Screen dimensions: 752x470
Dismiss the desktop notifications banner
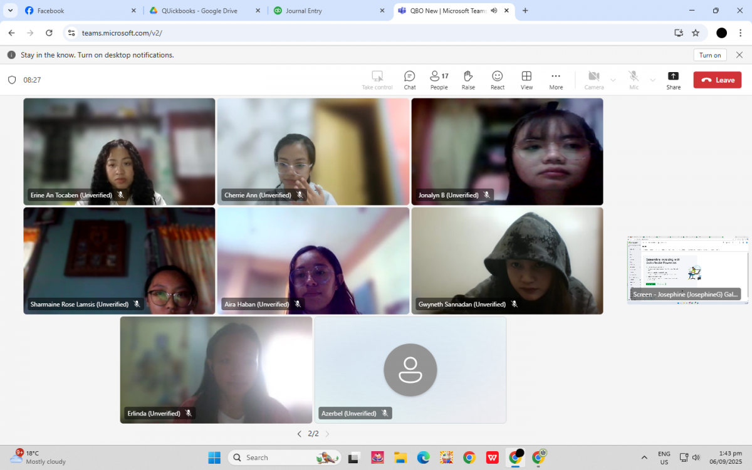(739, 55)
